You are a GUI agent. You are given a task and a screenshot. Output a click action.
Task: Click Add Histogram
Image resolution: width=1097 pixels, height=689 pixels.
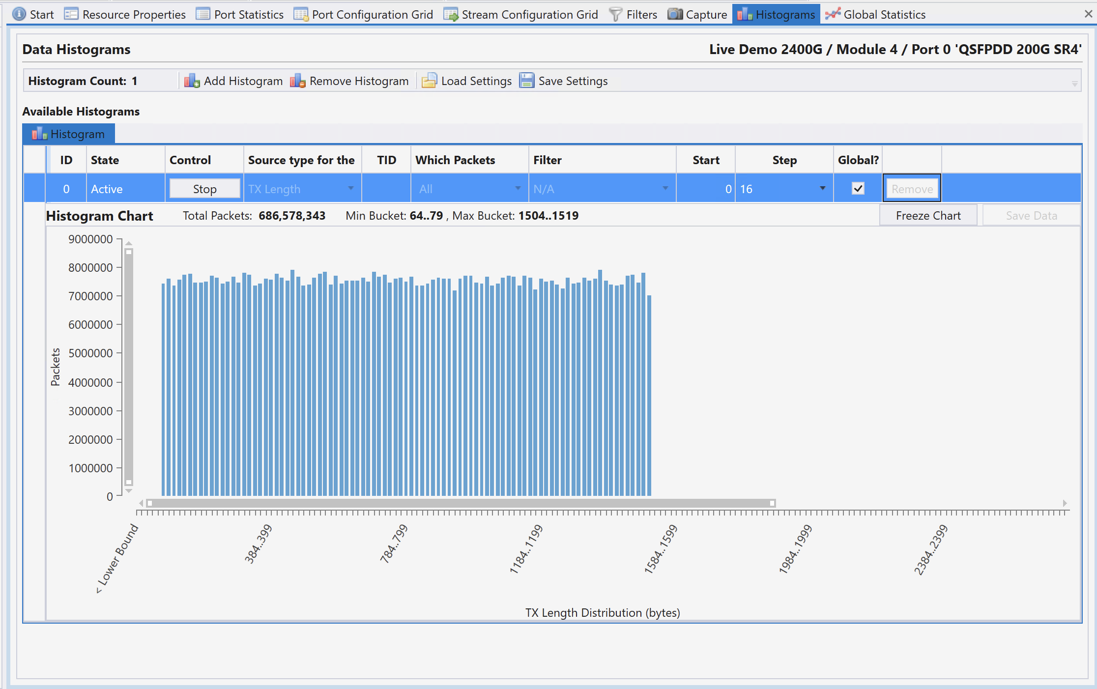(233, 81)
